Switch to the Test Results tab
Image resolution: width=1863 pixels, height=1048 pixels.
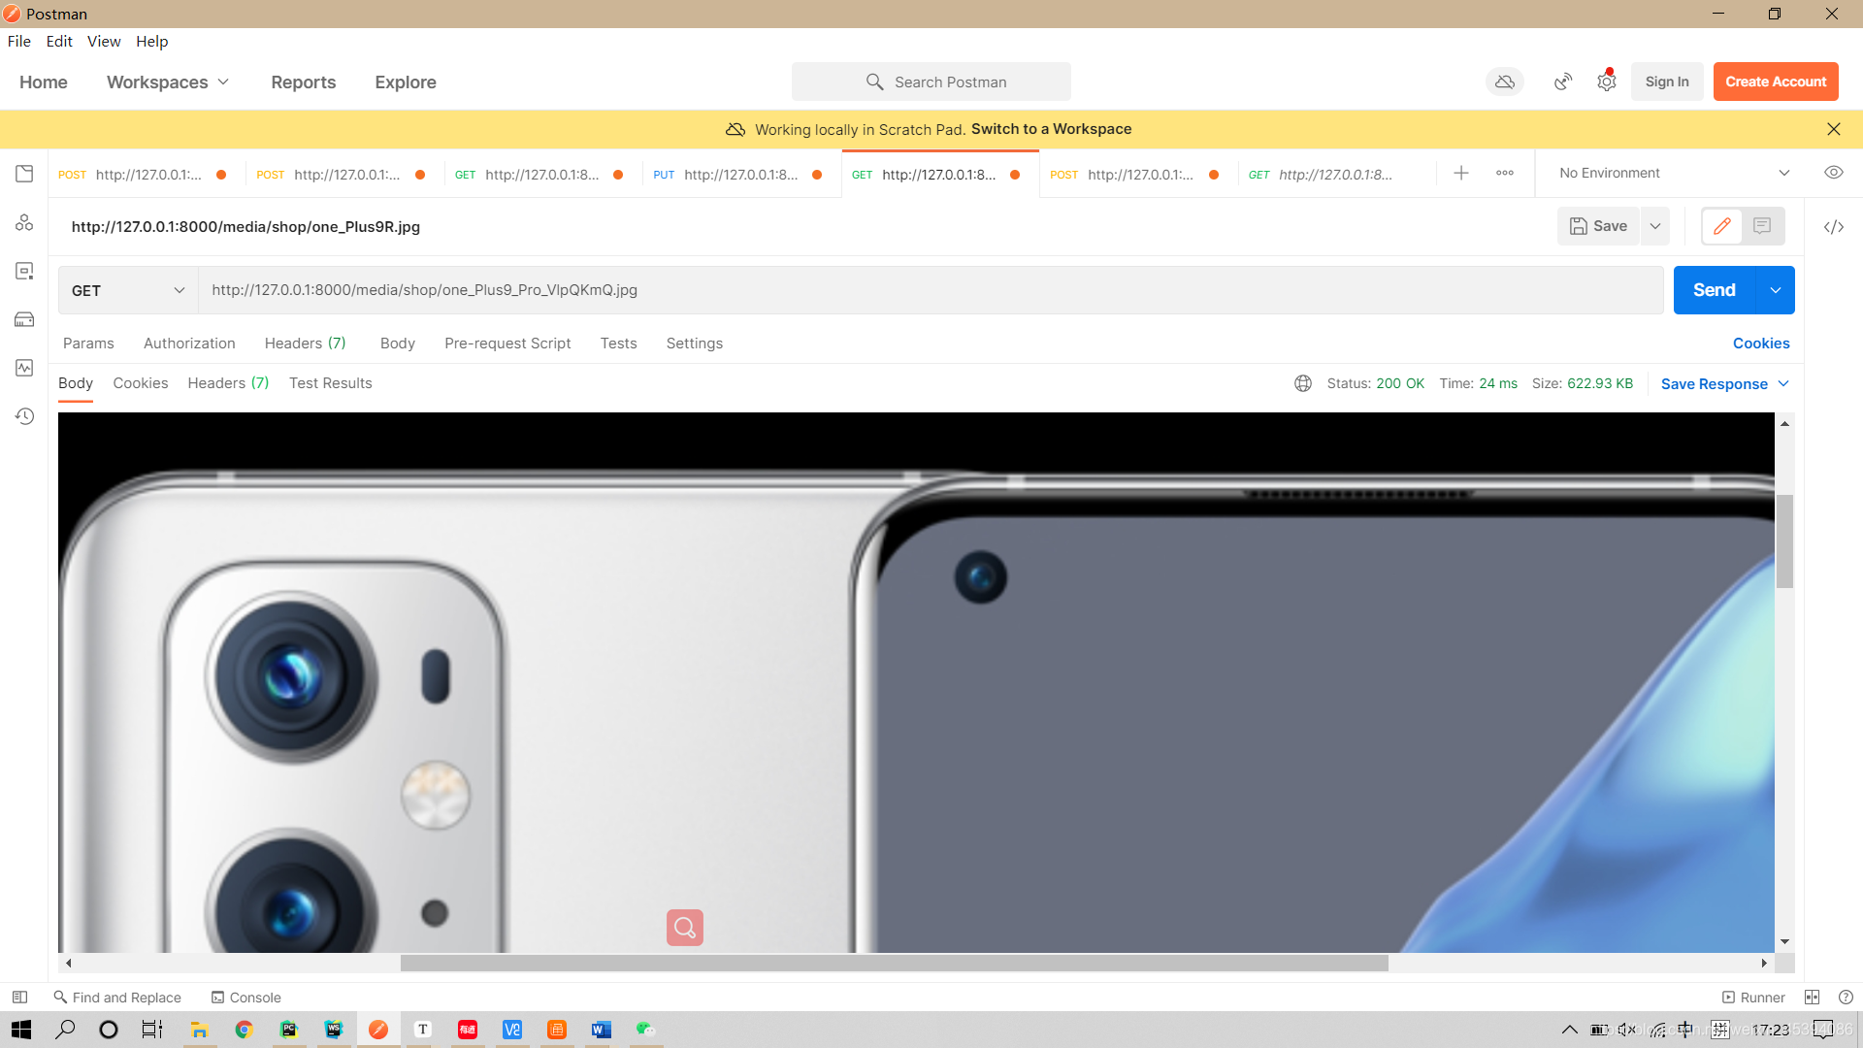[x=330, y=382]
